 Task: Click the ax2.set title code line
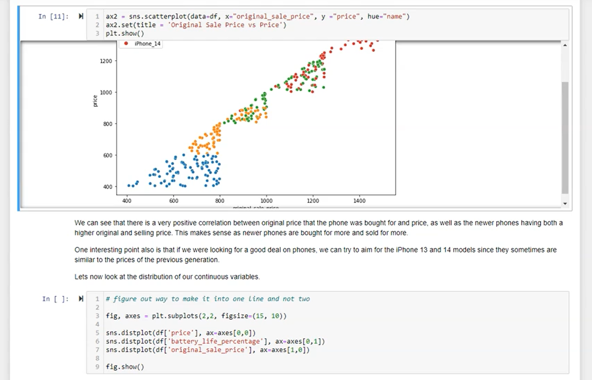196,25
